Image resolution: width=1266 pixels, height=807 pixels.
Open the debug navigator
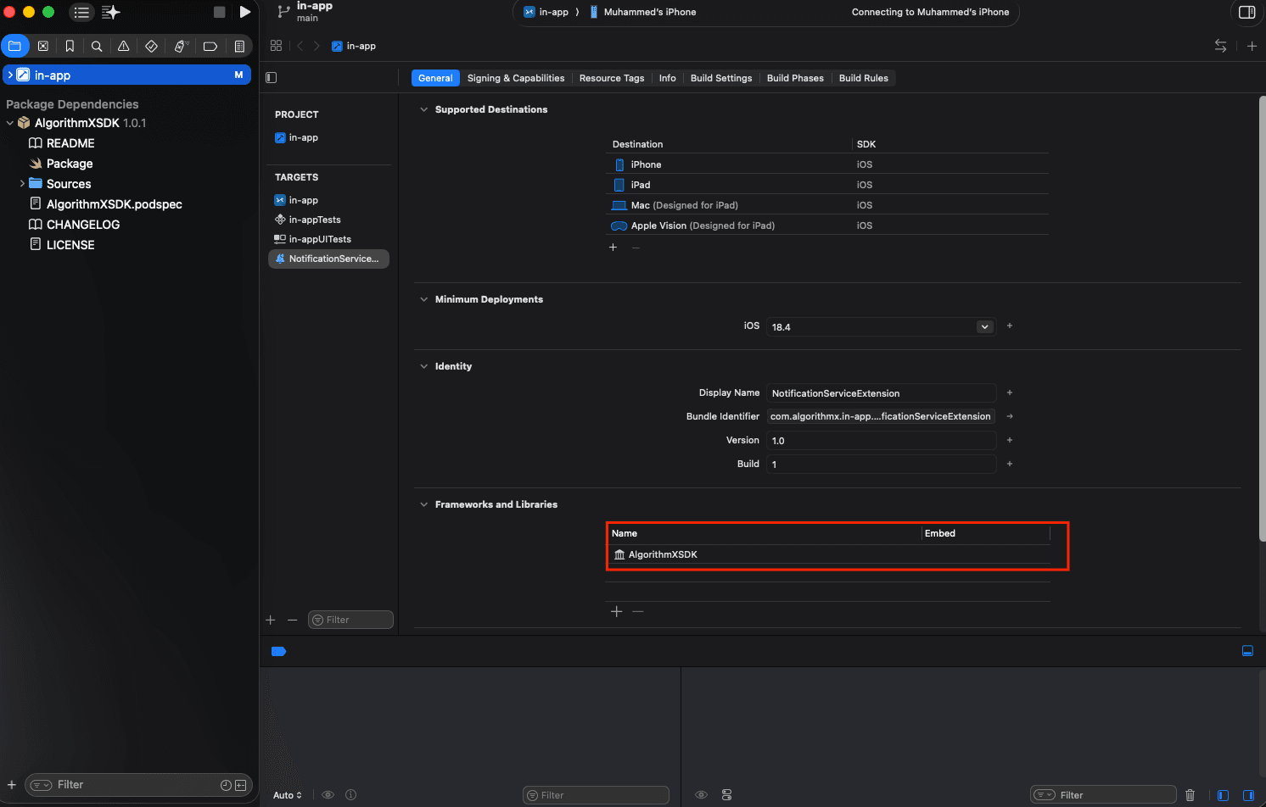pyautogui.click(x=180, y=46)
